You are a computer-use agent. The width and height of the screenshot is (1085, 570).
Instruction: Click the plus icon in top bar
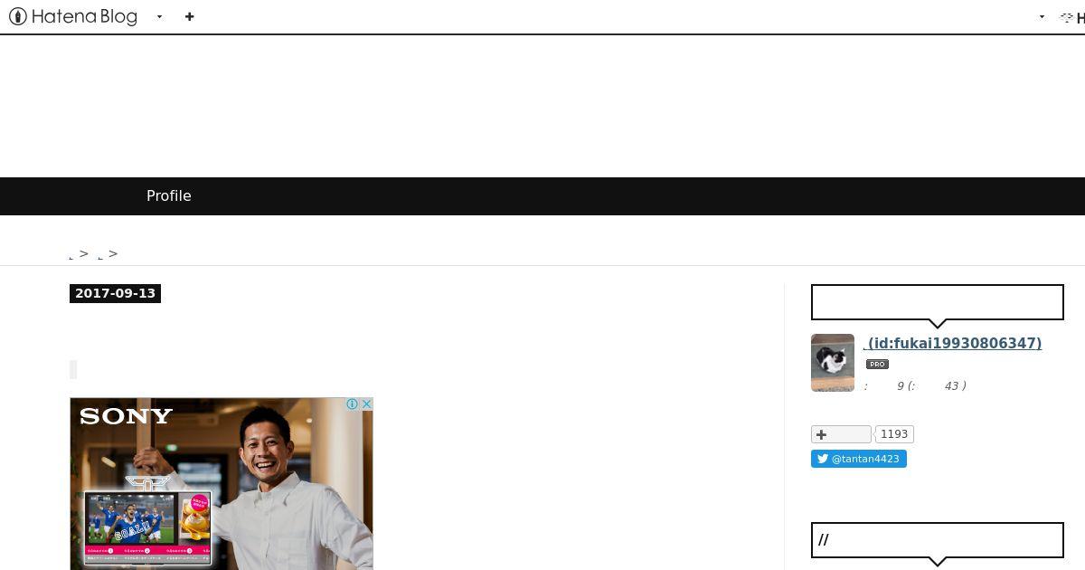[x=189, y=16]
